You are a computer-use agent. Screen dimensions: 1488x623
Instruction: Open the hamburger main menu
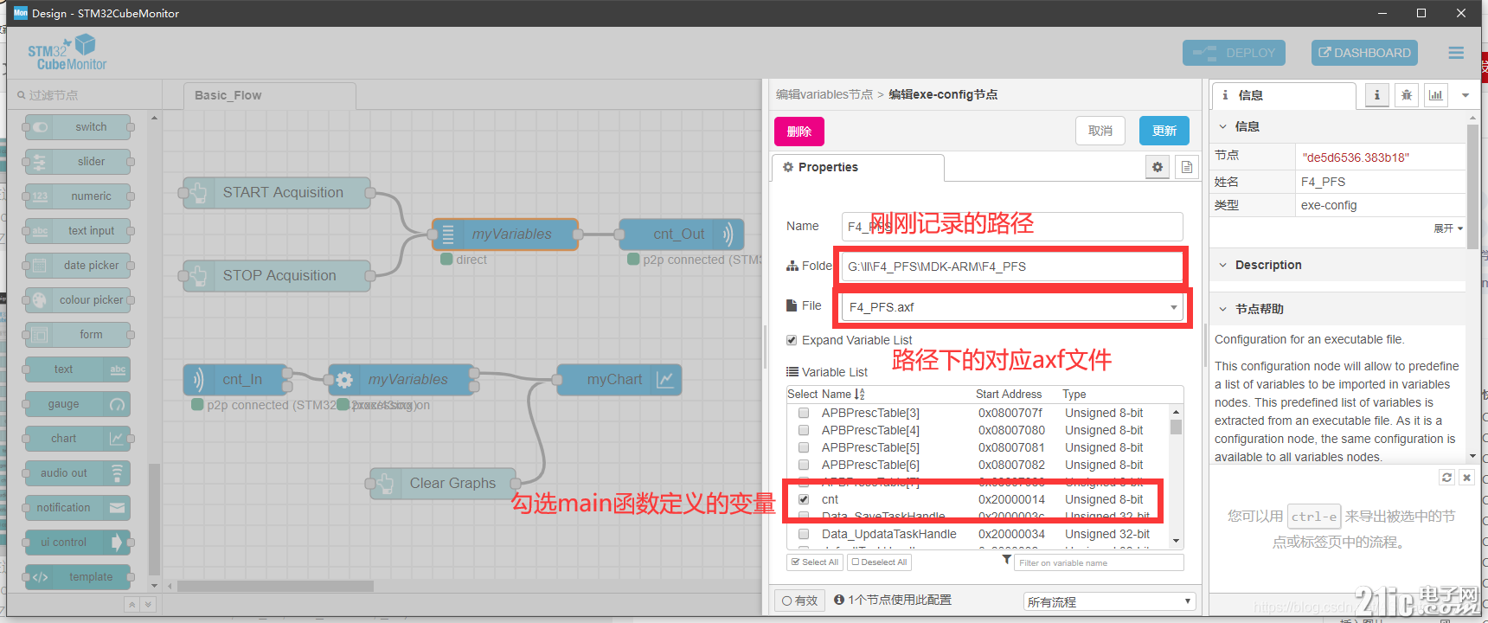click(1456, 53)
